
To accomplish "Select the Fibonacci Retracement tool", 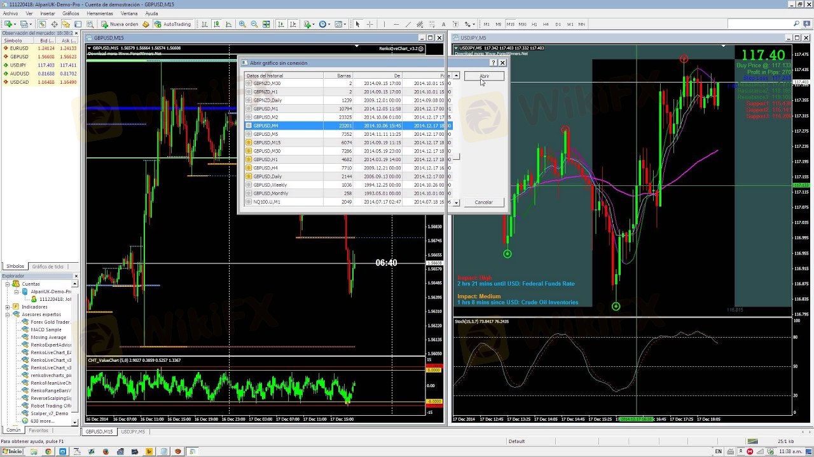I will point(431,24).
